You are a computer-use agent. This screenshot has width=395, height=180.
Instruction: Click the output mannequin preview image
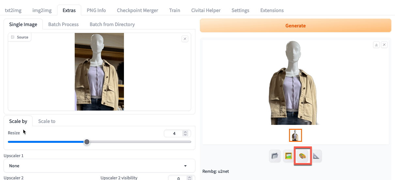point(293,83)
